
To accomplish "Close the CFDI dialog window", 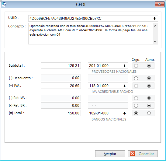I will point(159,4).
